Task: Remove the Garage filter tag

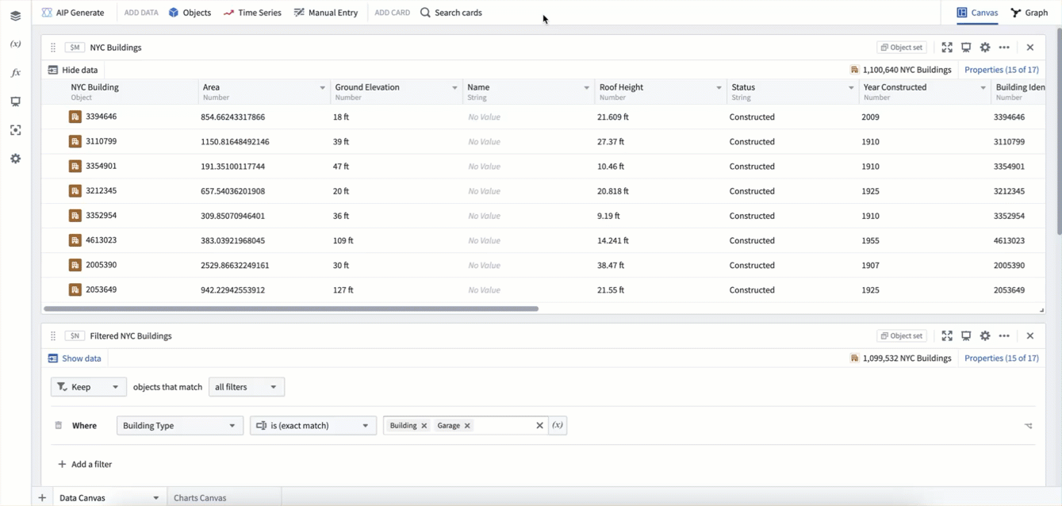Action: click(x=467, y=426)
